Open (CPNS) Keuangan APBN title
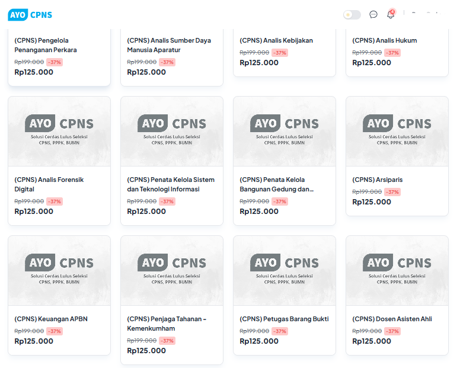The image size is (460, 368). coord(51,319)
